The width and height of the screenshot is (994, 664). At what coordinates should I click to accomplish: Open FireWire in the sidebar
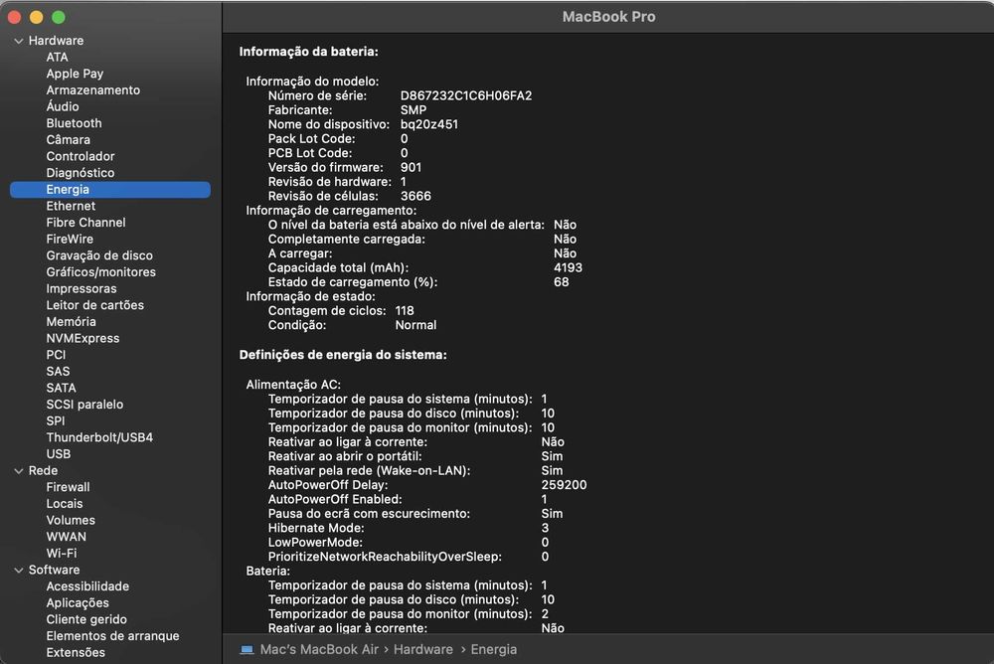pyautogui.click(x=70, y=239)
